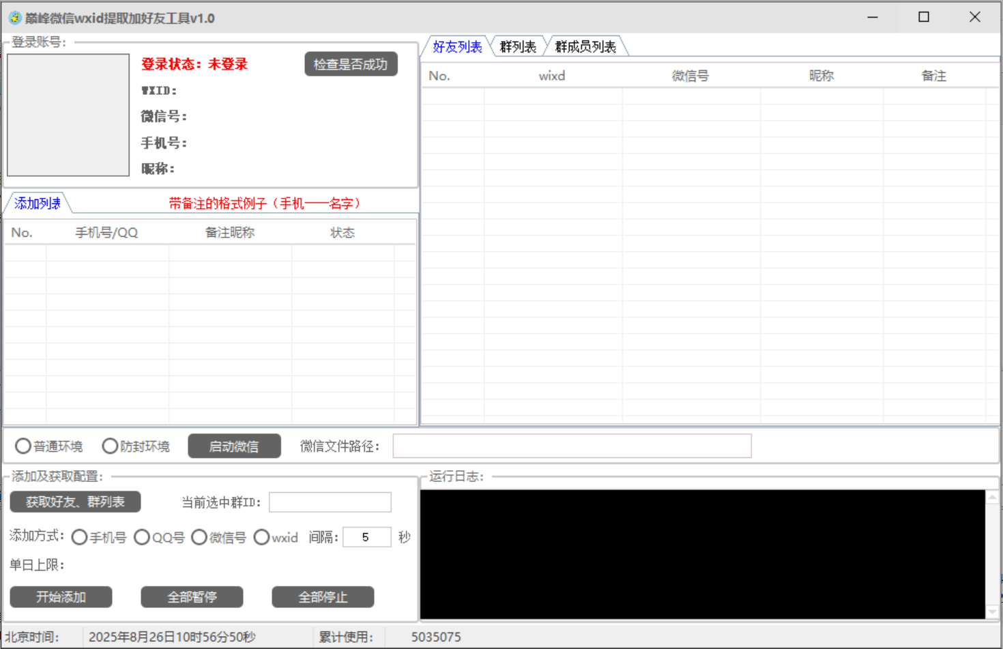Open the 群成员列表 tab
This screenshot has height=649, width=1003.
click(x=585, y=47)
